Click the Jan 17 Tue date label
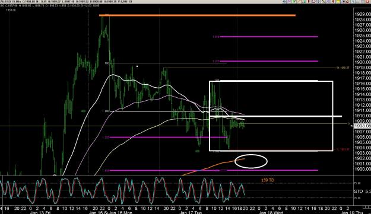Image resolution: width=371 pixels, height=214 pixels. pos(191,212)
